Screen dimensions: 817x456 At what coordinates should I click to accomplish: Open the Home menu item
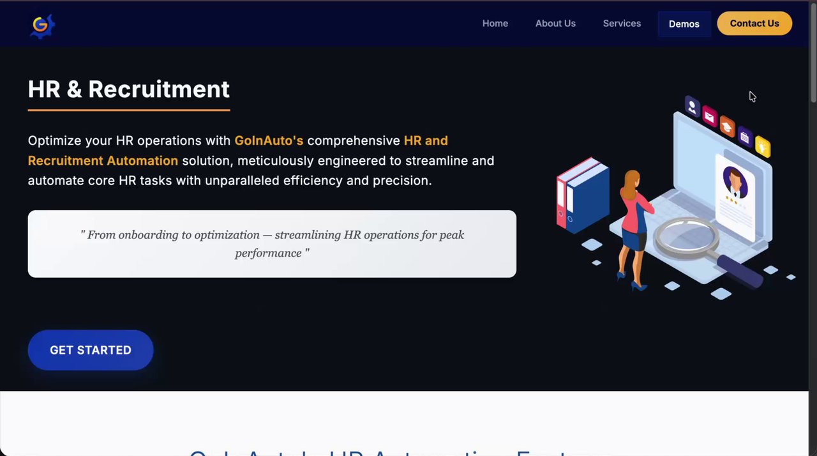click(x=495, y=24)
